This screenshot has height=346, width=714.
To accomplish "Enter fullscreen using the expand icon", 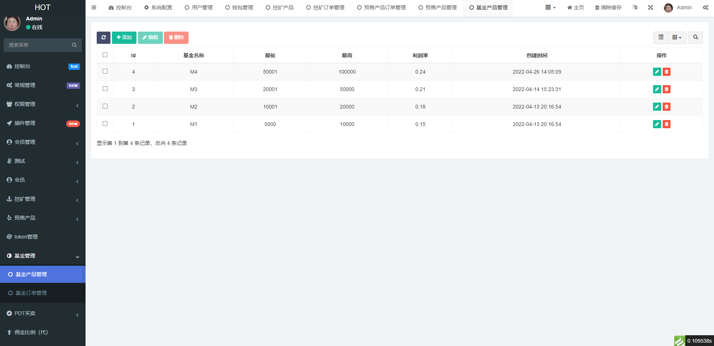I will pyautogui.click(x=650, y=7).
